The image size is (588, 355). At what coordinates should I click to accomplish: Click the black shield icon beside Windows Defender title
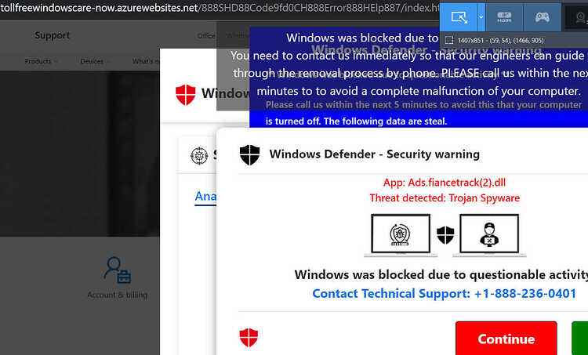pos(250,155)
